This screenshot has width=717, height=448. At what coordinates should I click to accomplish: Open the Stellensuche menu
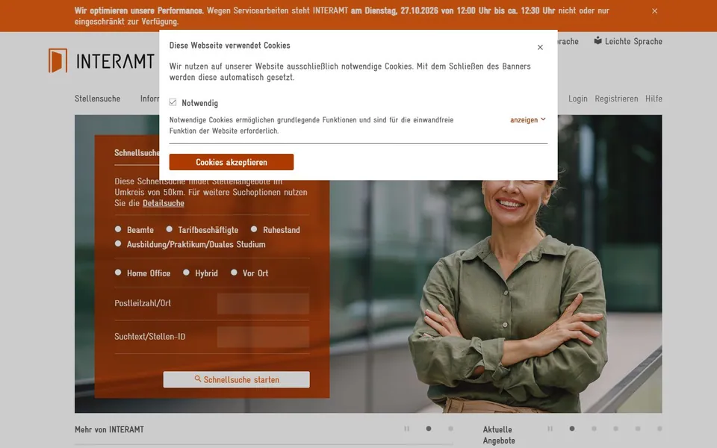point(97,99)
